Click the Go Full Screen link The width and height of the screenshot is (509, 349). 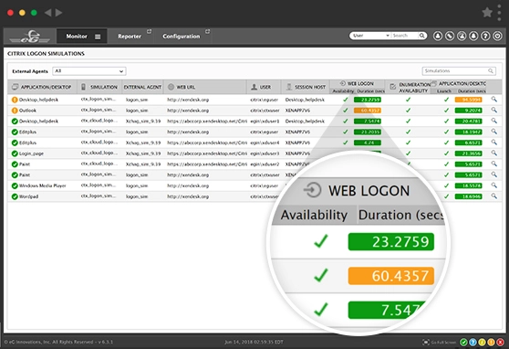[440, 343]
